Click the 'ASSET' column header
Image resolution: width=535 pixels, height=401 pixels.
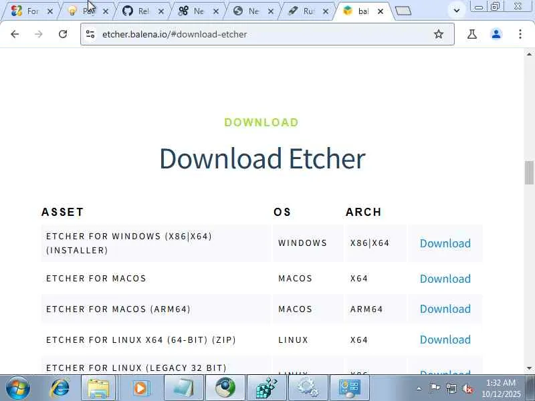(62, 212)
